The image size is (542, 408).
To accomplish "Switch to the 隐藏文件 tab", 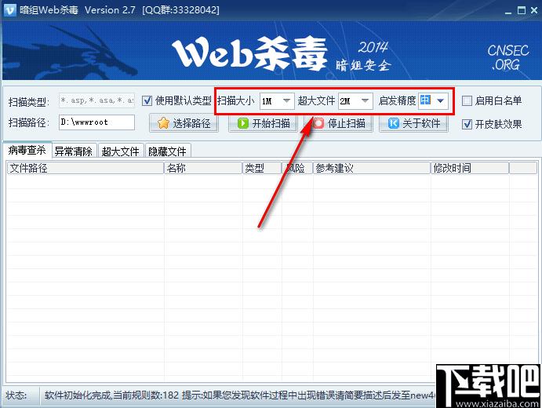I will (x=167, y=151).
